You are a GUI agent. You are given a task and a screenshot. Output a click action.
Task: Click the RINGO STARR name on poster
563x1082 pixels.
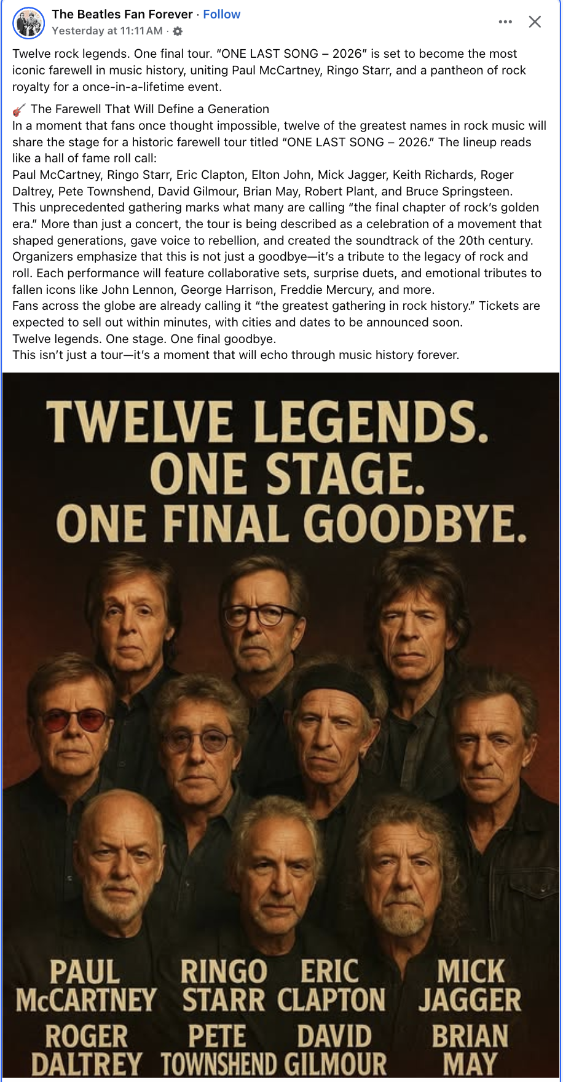[x=224, y=986]
